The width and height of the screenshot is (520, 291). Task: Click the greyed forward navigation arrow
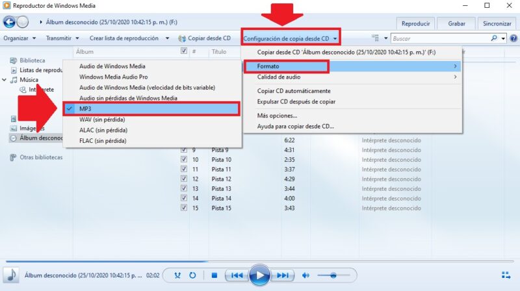coord(23,22)
